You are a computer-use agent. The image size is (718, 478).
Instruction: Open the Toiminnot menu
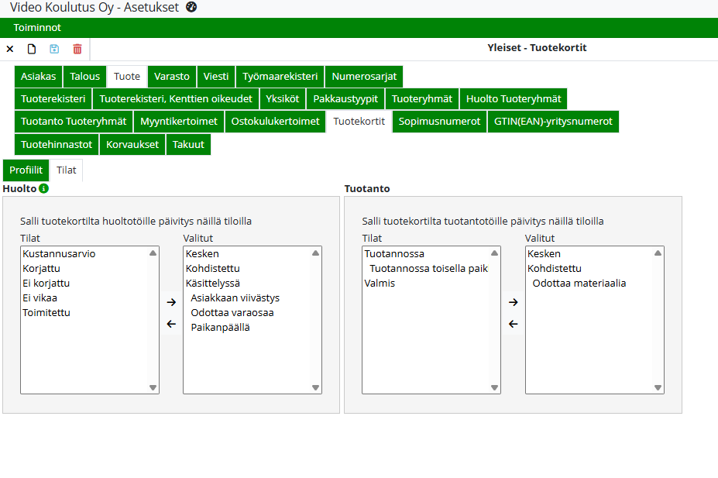pyautogui.click(x=37, y=28)
